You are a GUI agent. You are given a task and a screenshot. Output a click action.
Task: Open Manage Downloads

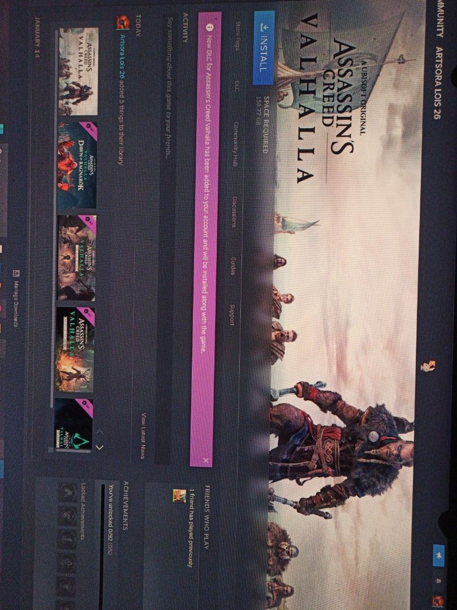coord(16,298)
